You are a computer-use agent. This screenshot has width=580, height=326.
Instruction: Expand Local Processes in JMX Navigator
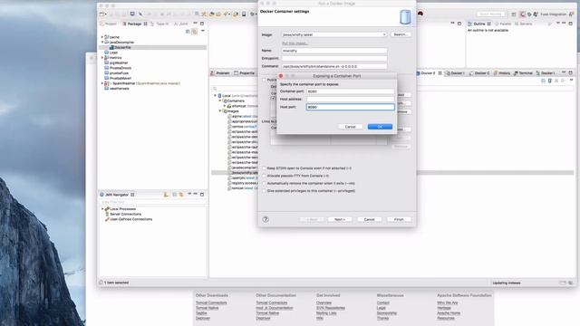(x=102, y=209)
